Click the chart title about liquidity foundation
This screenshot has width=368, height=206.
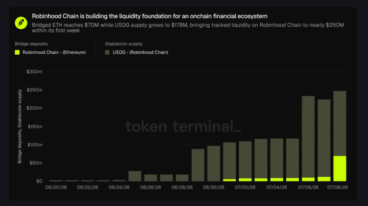tap(149, 16)
